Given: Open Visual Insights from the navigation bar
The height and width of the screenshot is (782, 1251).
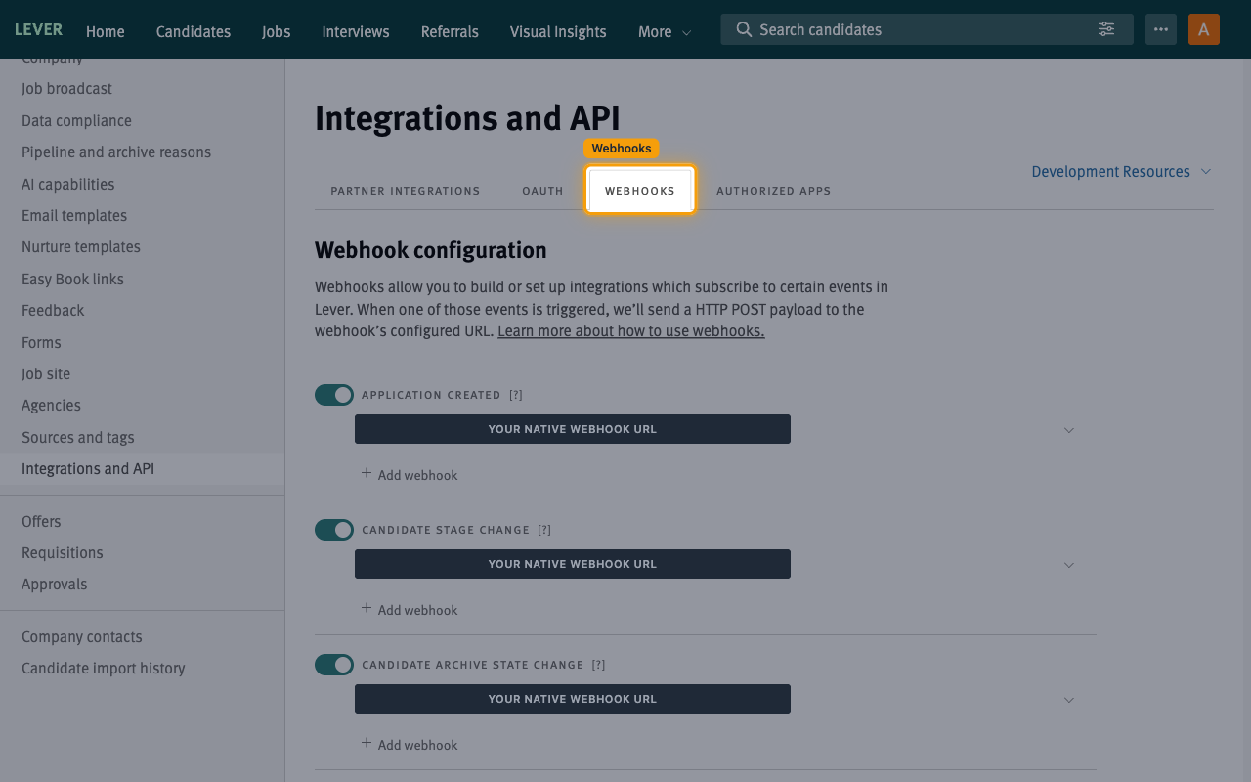Looking at the screenshot, I should pos(558,31).
